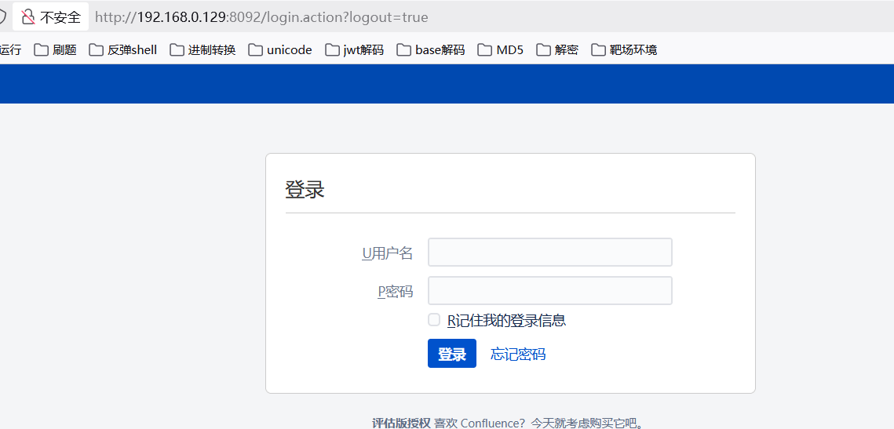This screenshot has height=429, width=894.
Task: Open the 靶场环境 bookmark folder
Action: click(624, 50)
